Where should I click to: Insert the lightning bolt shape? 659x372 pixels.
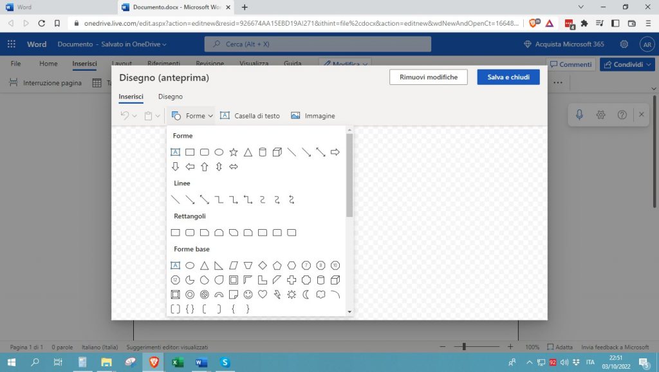pyautogui.click(x=277, y=295)
